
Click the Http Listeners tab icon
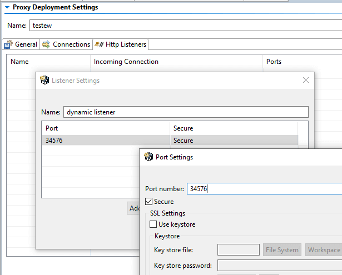[99, 44]
